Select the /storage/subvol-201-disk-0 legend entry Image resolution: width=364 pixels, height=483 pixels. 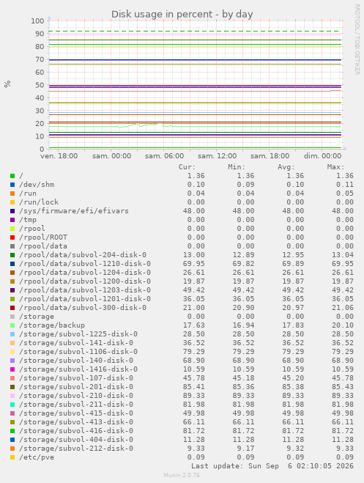click(76, 387)
